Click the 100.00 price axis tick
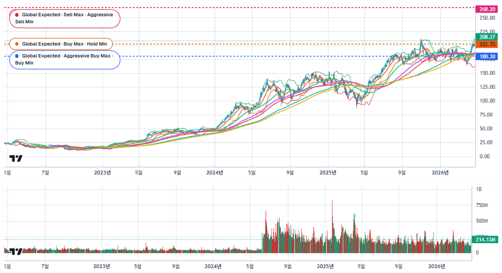 (485, 101)
